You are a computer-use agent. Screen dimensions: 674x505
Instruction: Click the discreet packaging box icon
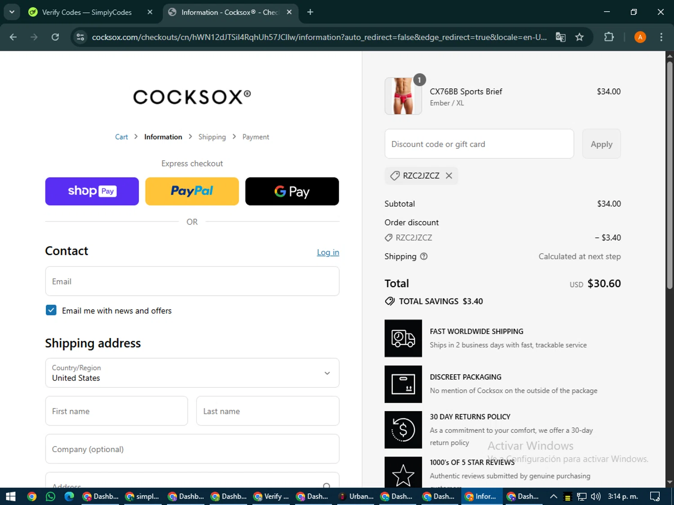click(403, 384)
